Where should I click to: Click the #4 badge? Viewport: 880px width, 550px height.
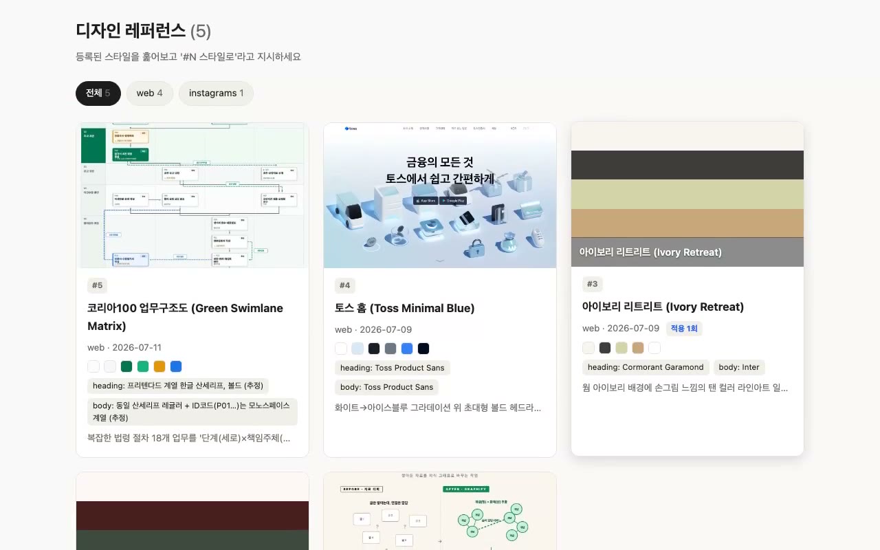tap(344, 285)
